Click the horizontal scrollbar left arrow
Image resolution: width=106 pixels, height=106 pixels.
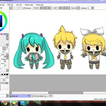pos(11,93)
